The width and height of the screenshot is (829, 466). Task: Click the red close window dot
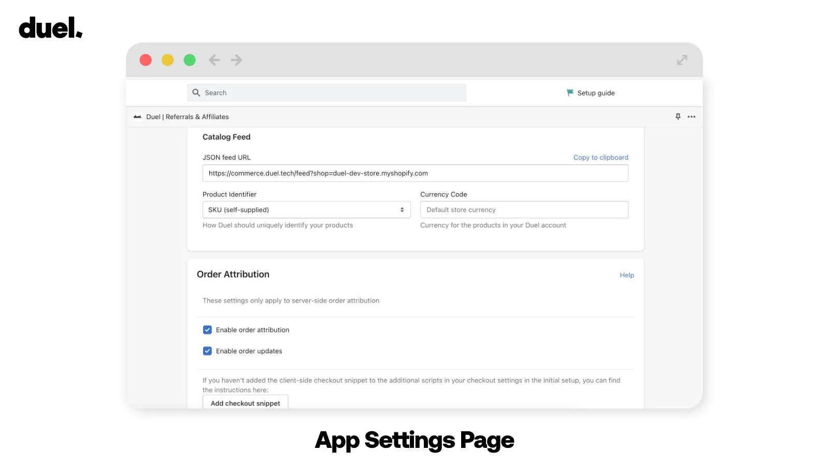point(146,60)
